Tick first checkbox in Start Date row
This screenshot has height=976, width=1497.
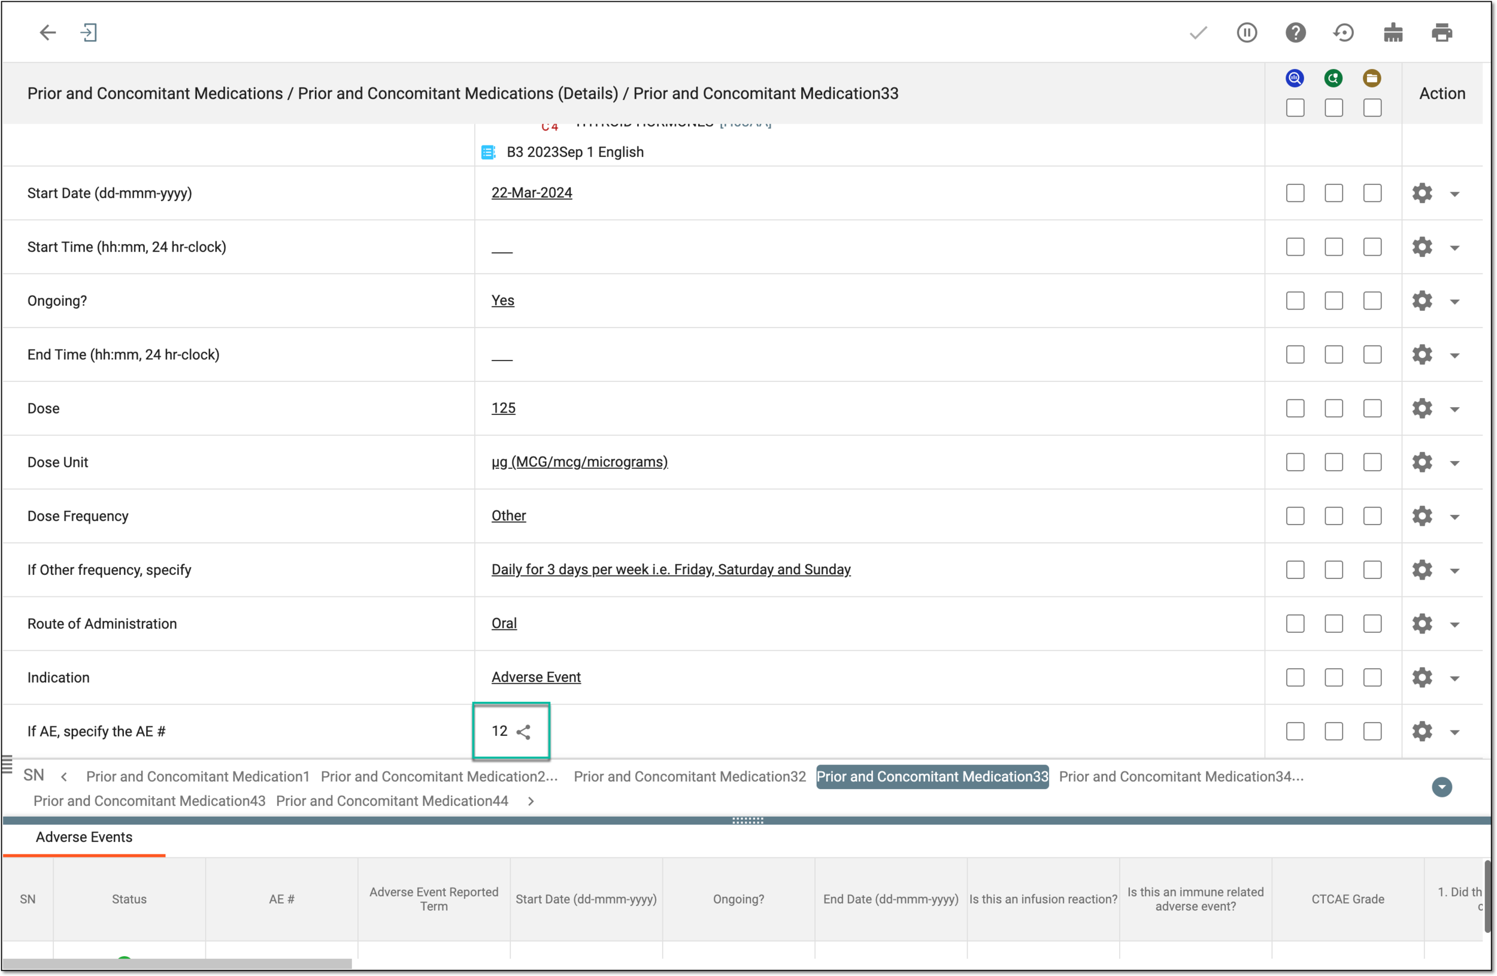pyautogui.click(x=1295, y=193)
